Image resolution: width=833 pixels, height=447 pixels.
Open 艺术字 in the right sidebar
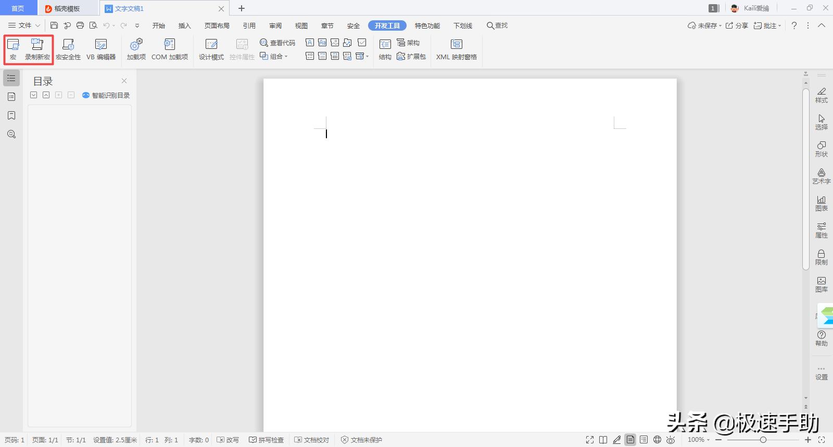(821, 176)
